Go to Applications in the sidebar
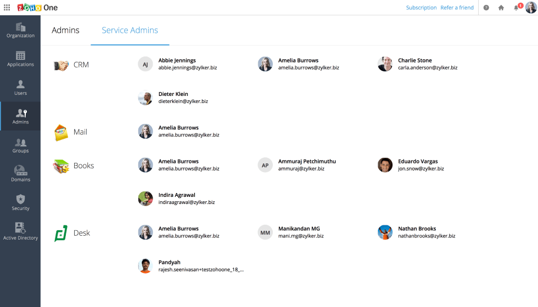Screen dimensions: 538x307 [x=20, y=59]
